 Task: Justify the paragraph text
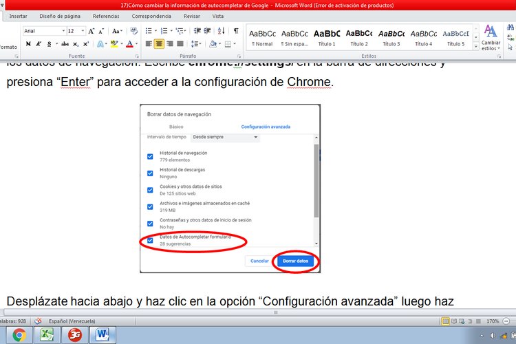coord(180,44)
